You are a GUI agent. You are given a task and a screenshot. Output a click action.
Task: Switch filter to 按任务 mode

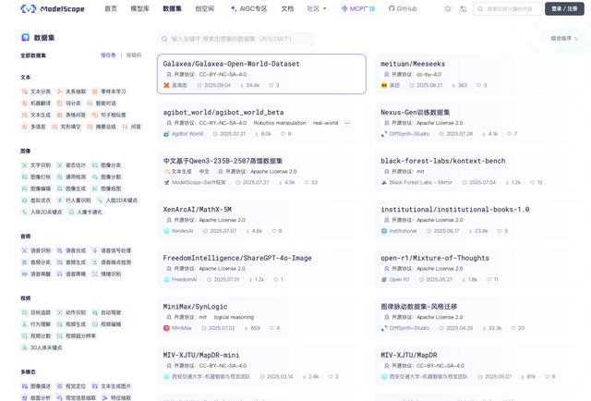click(108, 55)
